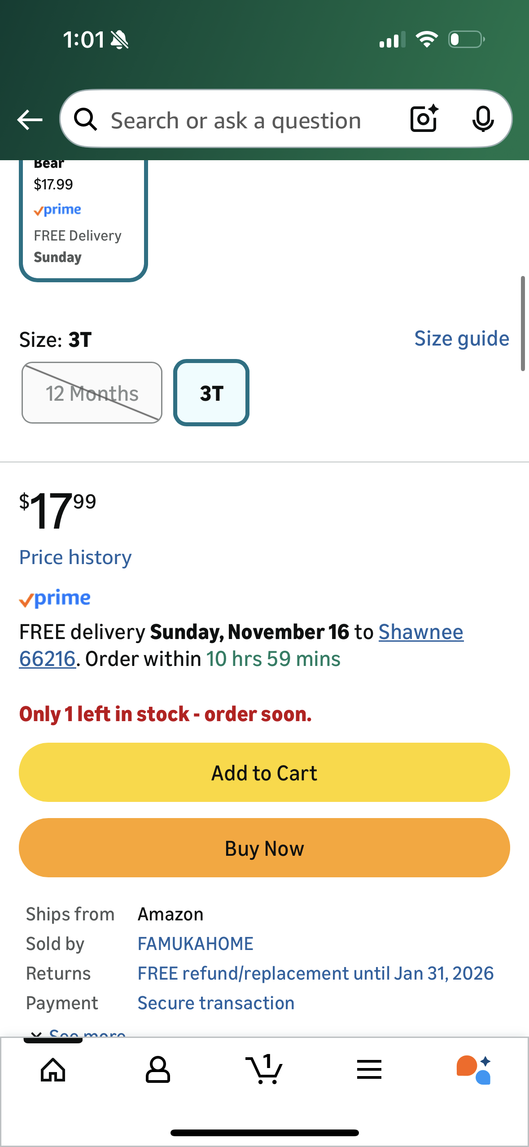Tap the back arrow icon
Image resolution: width=529 pixels, height=1147 pixels.
tap(30, 120)
